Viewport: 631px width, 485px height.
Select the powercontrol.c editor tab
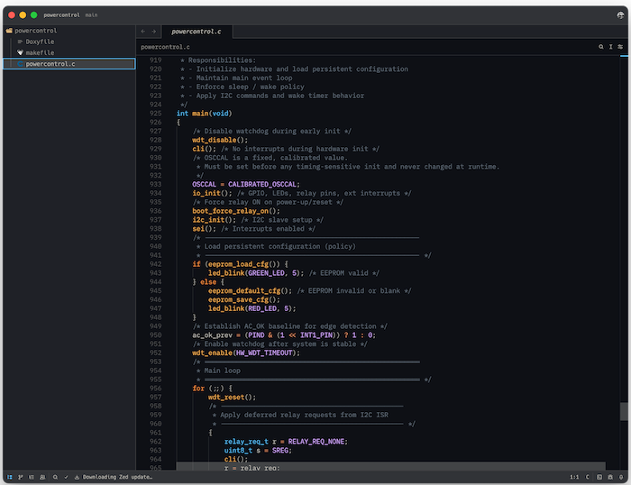tap(197, 32)
